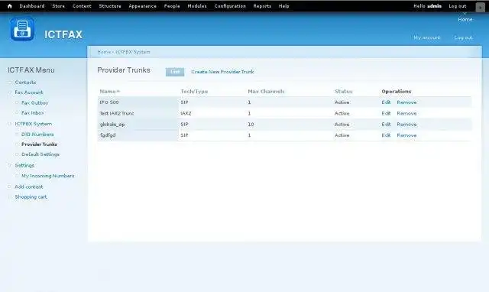This screenshot has height=292, width=489.
Task: Open My Incoming Numbers
Action: pyautogui.click(x=47, y=176)
